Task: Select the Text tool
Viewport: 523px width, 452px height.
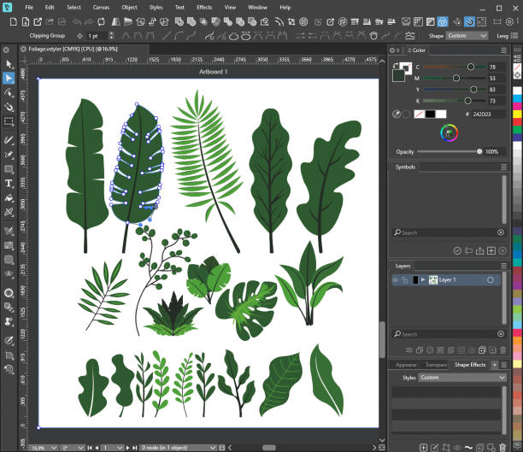Action: pos(9,183)
